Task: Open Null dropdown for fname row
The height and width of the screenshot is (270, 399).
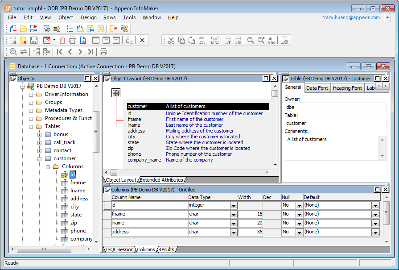Action: pos(299,215)
